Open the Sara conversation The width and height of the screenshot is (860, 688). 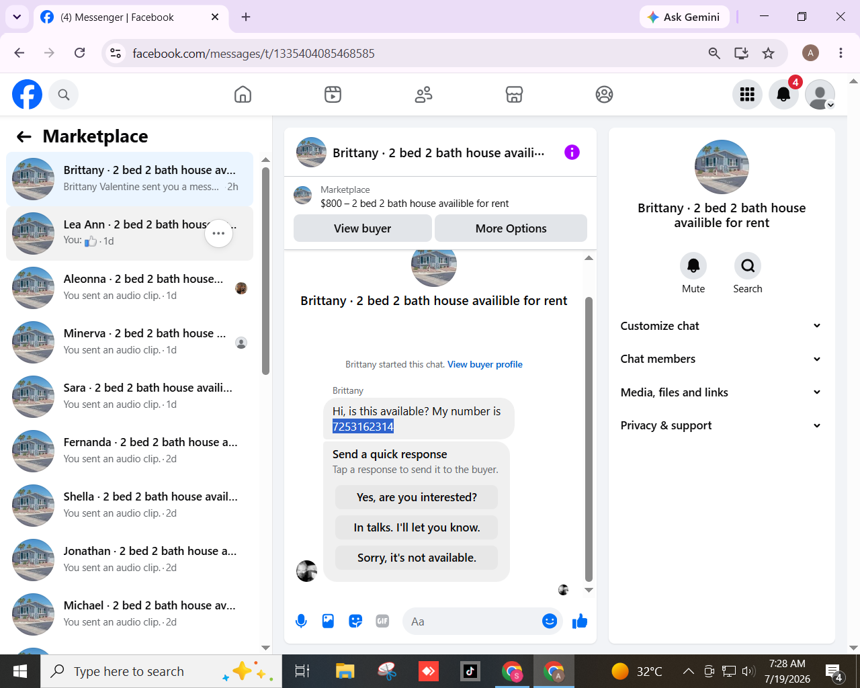coord(130,396)
